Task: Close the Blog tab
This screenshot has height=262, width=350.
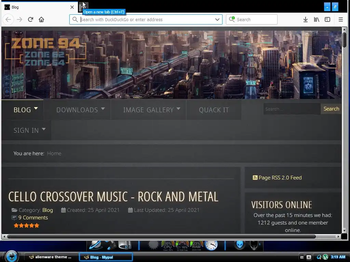Action: pyautogui.click(x=72, y=7)
